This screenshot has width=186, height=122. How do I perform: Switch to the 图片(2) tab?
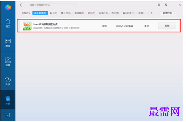click(x=92, y=13)
